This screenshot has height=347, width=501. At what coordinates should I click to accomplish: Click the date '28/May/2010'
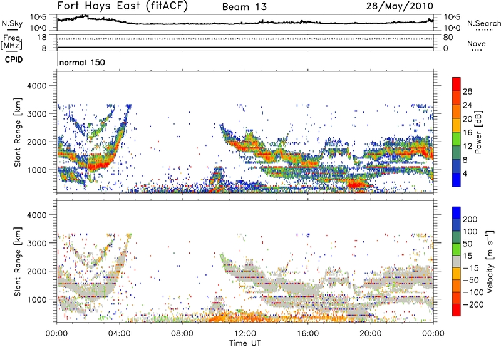tap(400, 6)
